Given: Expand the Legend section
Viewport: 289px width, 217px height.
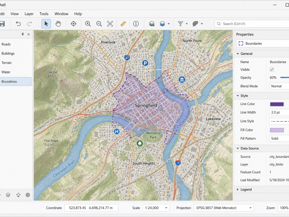Looking at the screenshot, I should pos(238,190).
